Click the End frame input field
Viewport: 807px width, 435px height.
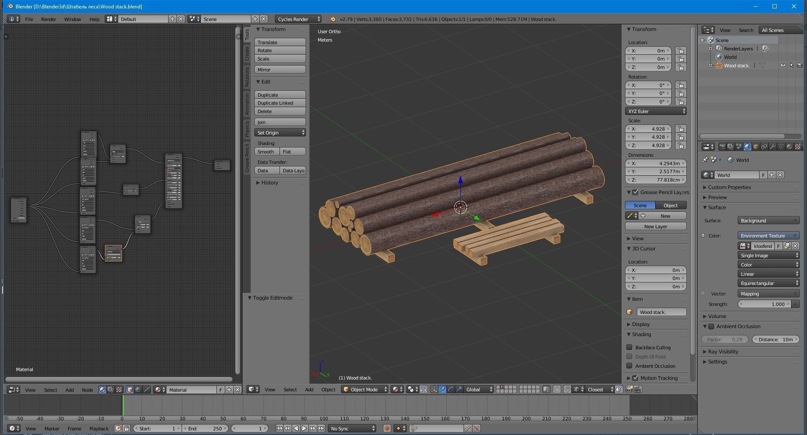pyautogui.click(x=206, y=428)
